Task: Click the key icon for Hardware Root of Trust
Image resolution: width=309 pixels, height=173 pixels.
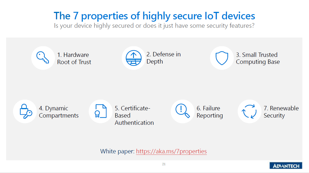Action: [43, 58]
